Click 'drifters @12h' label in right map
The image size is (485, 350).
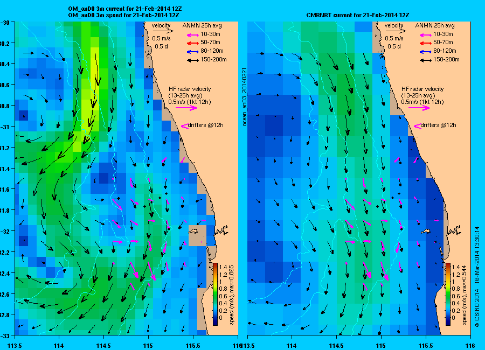(x=438, y=125)
